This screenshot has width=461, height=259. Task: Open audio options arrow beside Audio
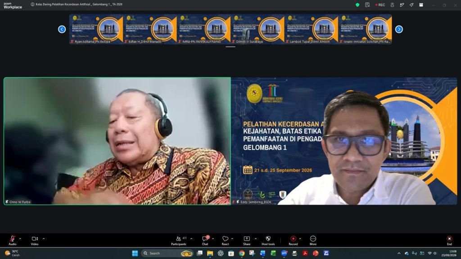20,238
